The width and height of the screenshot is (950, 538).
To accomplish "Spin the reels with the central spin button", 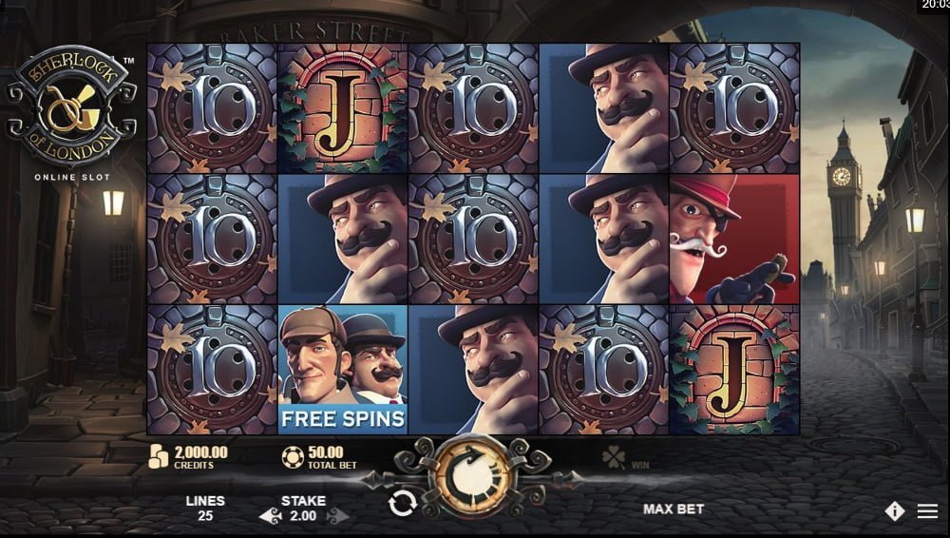I will pos(472,477).
